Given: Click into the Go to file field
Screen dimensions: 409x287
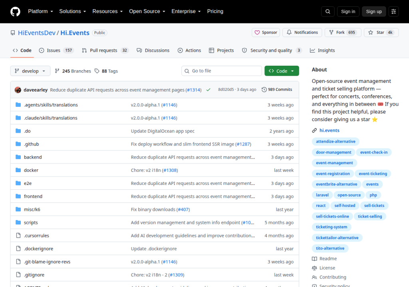Looking at the screenshot, I should (x=222, y=71).
